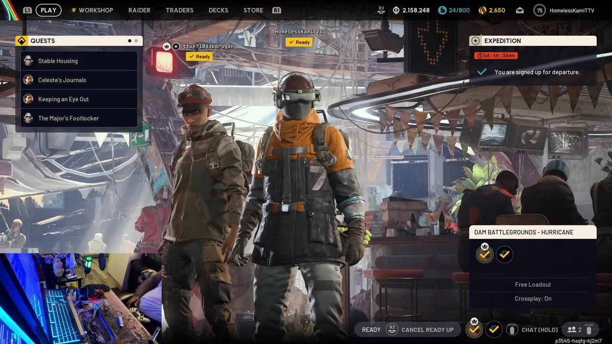
Task: Open the STORE tab
Action: pyautogui.click(x=253, y=10)
